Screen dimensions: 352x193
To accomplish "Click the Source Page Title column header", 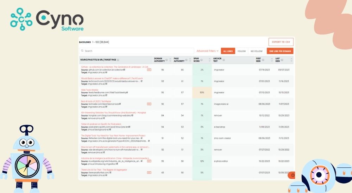I will 99,60.
